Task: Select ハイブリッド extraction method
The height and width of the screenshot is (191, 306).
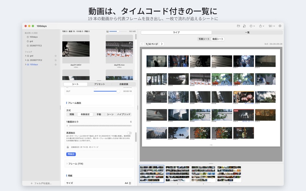Action: (124, 114)
